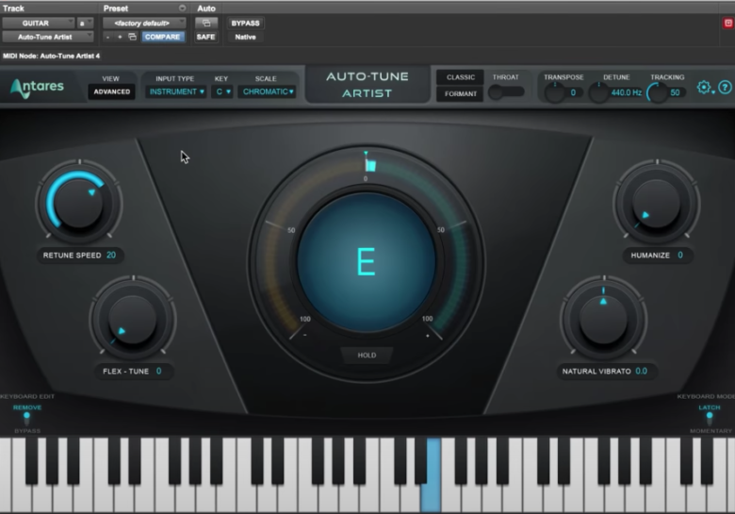
Task: Click the Transpose knob
Action: coord(554,92)
